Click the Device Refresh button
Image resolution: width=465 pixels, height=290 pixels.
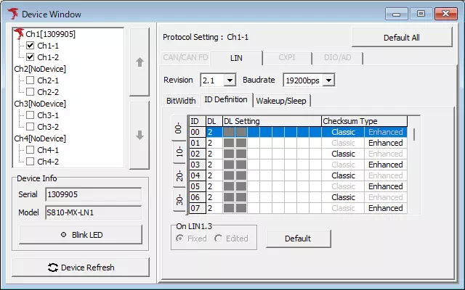point(81,267)
